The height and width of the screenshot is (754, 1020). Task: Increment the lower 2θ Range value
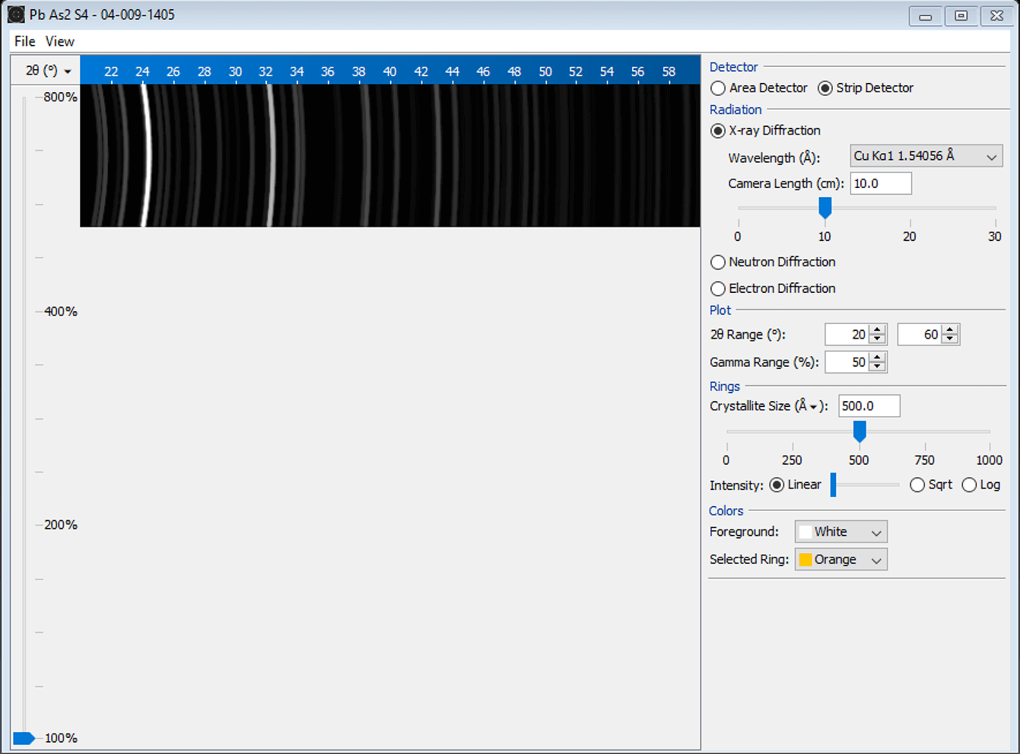click(878, 329)
